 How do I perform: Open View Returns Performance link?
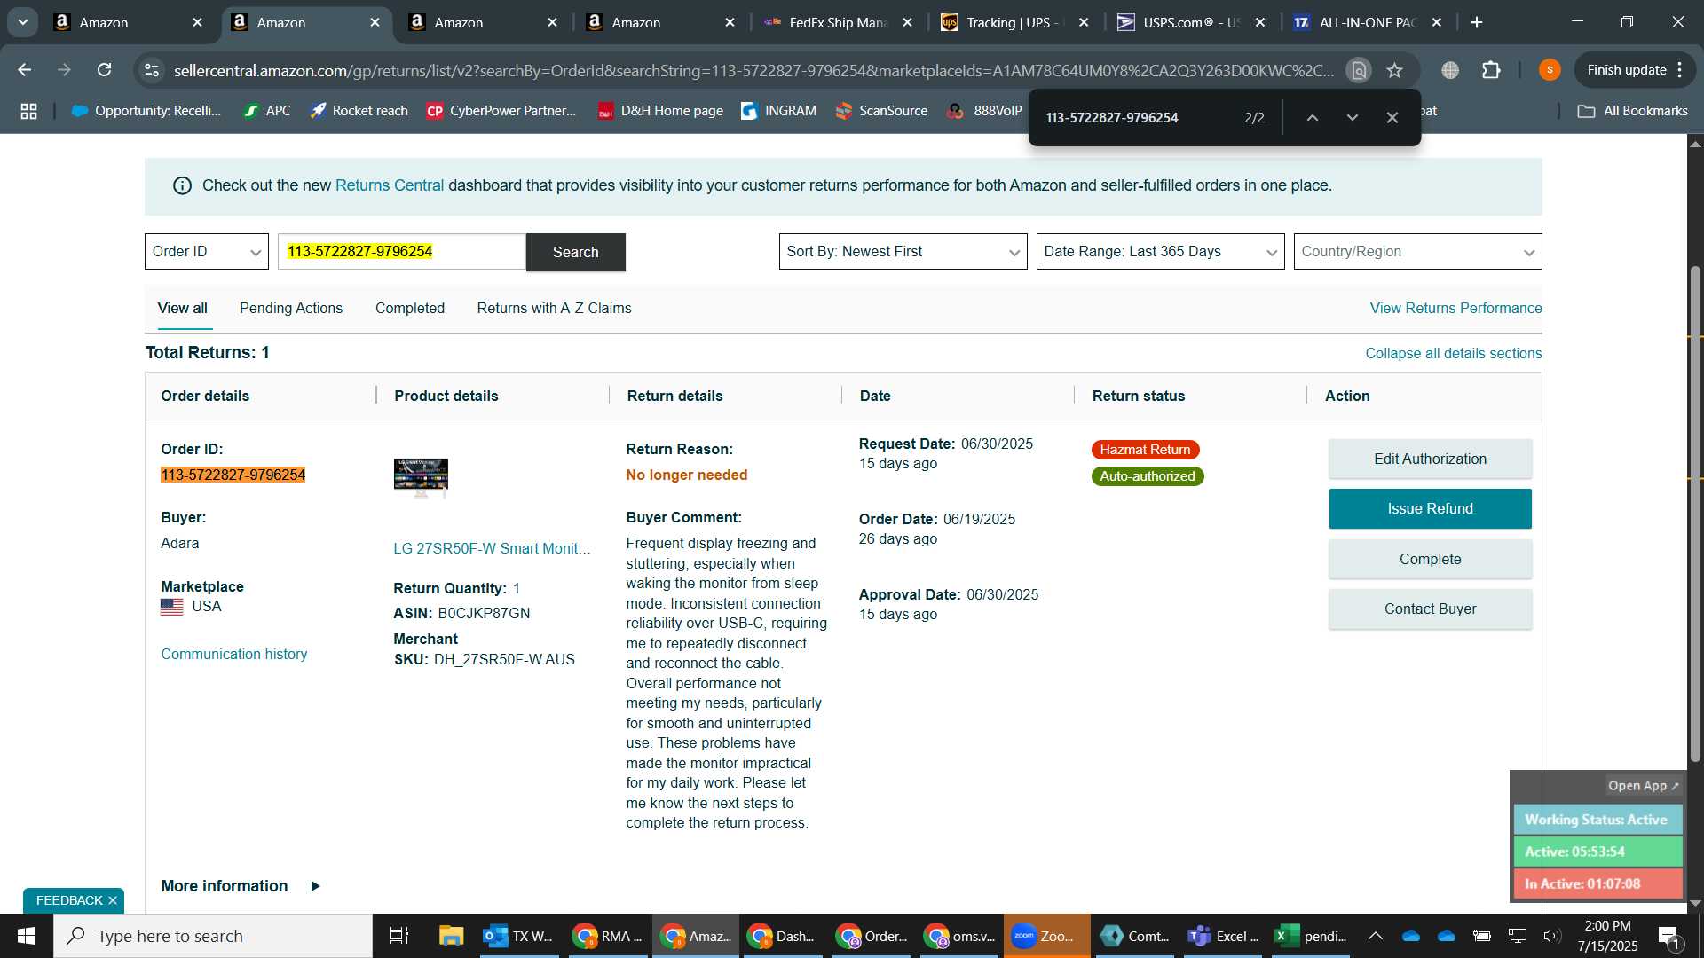click(1455, 309)
